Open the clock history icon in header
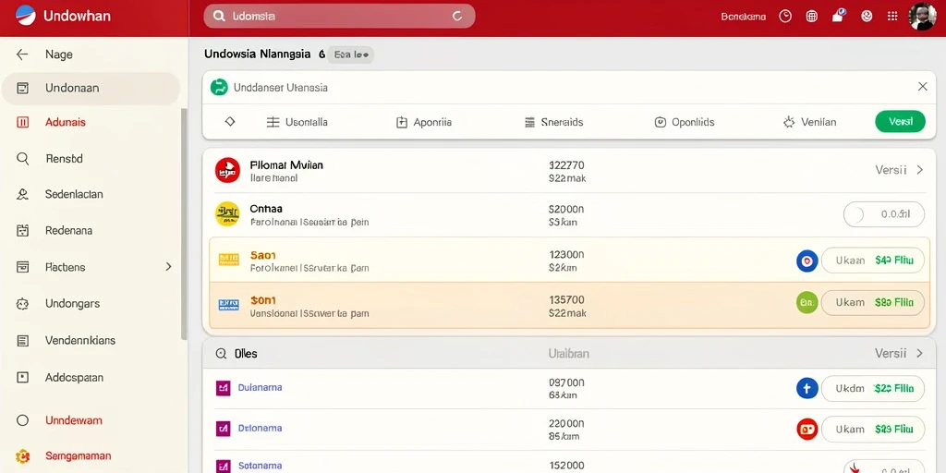 (x=785, y=17)
